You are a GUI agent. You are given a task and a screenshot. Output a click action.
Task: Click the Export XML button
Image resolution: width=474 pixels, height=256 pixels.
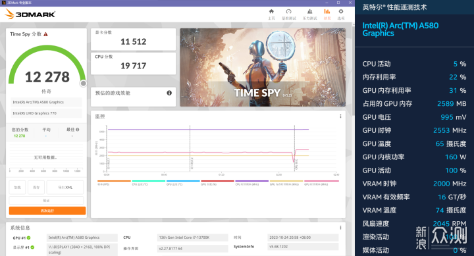pos(65,188)
